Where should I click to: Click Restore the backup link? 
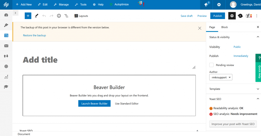(x=34, y=35)
